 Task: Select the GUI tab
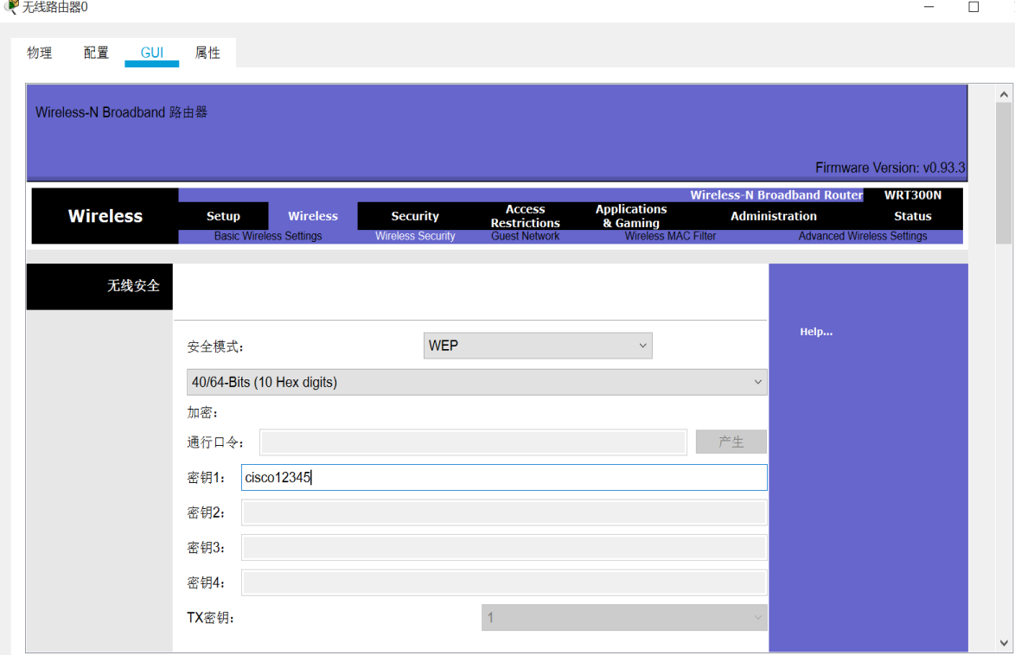pyautogui.click(x=152, y=53)
